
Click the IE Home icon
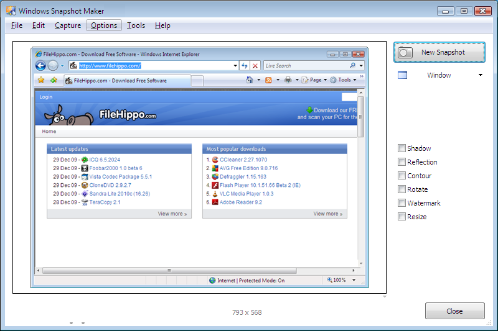(250, 80)
